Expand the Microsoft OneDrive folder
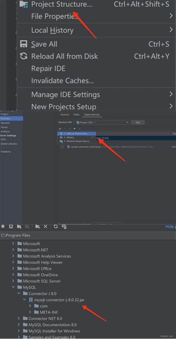Image resolution: width=176 pixels, height=339 pixels. [13, 275]
